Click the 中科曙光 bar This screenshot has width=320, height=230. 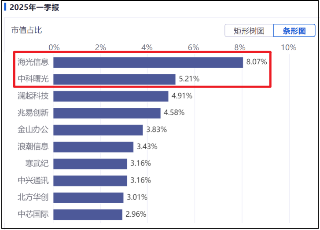114,79
